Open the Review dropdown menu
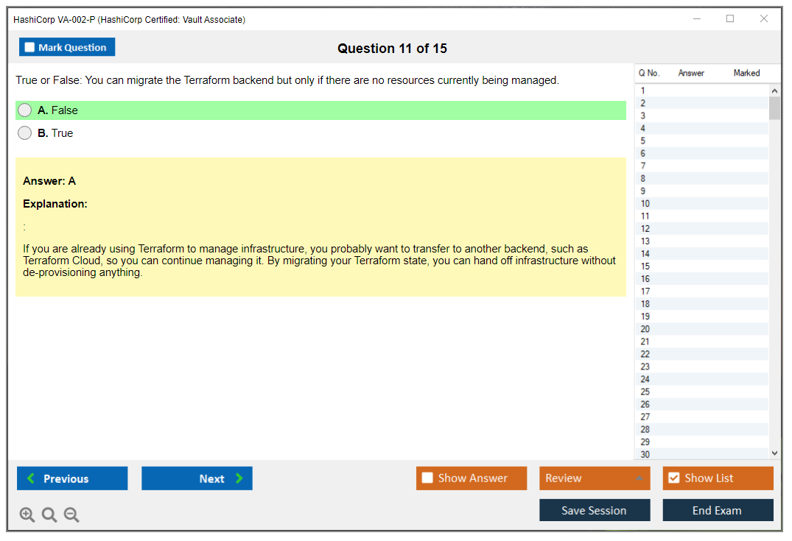Viewport: 792px width, 541px height. 594,478
